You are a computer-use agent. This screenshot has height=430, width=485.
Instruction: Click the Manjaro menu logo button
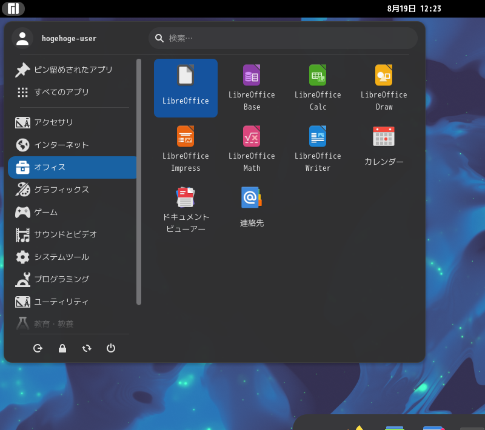(13, 8)
